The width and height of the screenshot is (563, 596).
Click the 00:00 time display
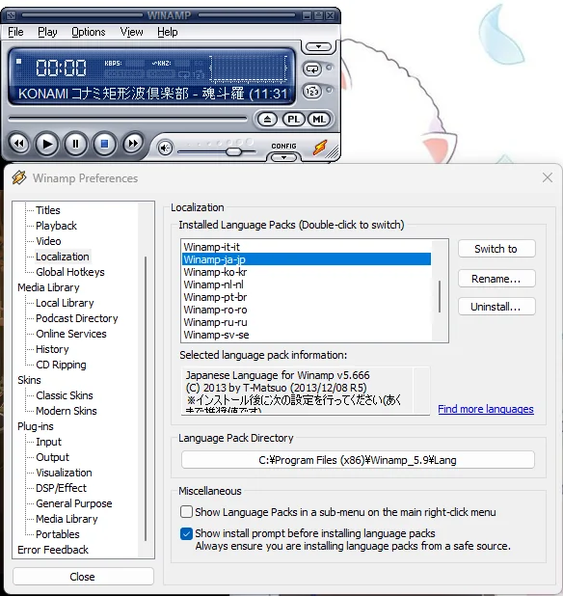61,68
